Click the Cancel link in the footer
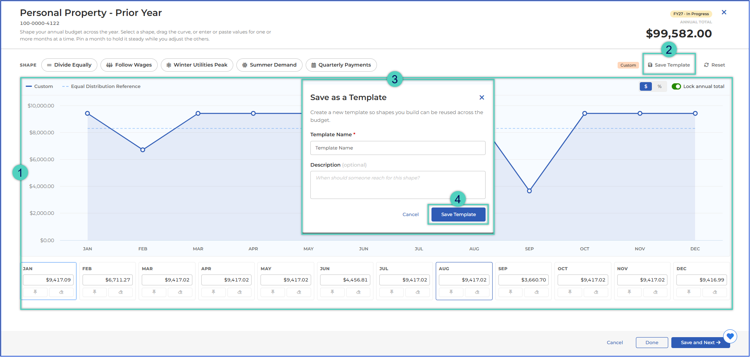The width and height of the screenshot is (750, 357). pyautogui.click(x=615, y=343)
